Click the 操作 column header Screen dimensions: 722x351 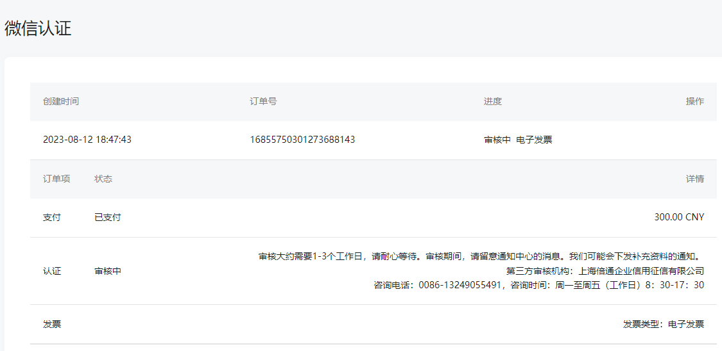695,102
